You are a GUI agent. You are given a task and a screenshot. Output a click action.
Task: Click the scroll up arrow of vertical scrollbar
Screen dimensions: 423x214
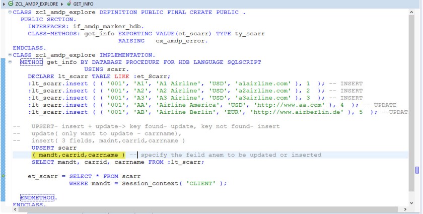pos(411,12)
